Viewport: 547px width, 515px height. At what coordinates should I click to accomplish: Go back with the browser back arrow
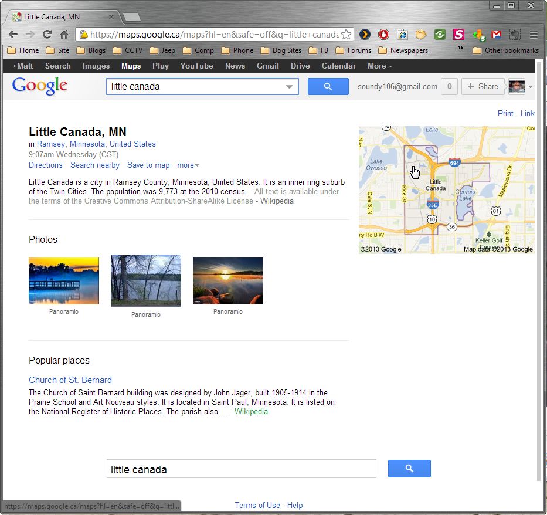[x=13, y=34]
